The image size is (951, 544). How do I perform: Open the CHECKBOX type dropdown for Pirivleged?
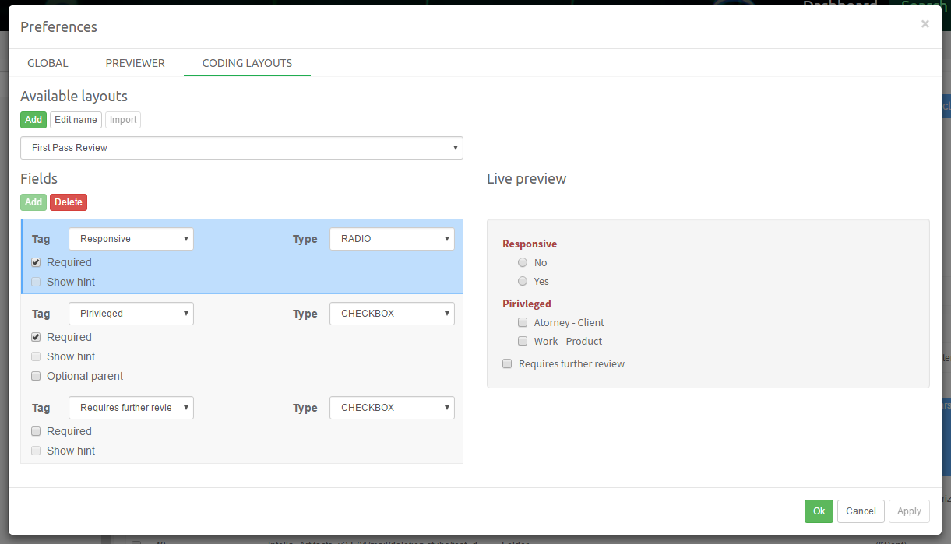point(392,314)
